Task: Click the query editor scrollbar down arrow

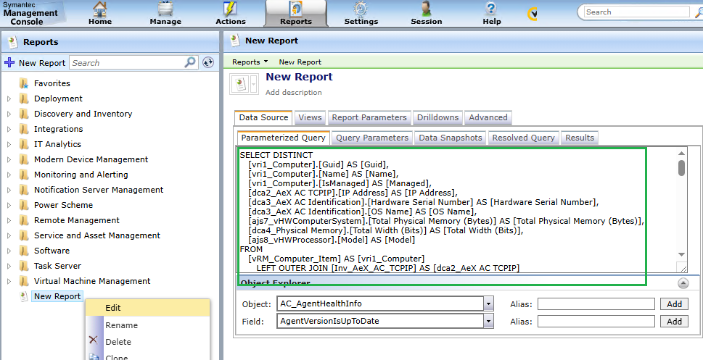Action: point(681,254)
